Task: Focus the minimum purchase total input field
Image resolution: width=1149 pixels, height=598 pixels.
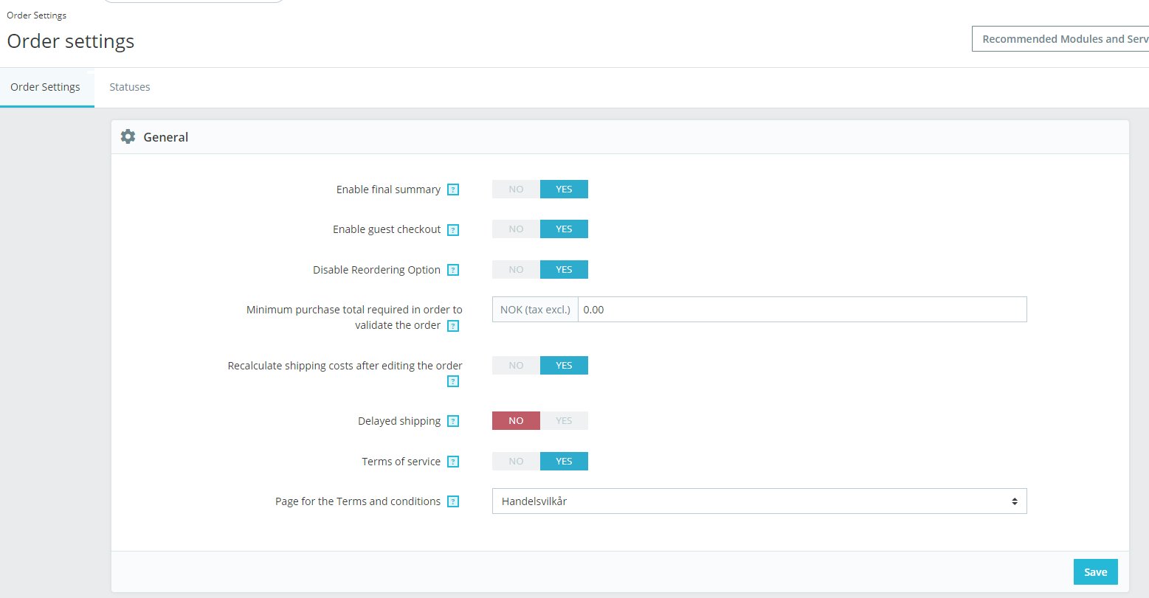Action: (802, 310)
